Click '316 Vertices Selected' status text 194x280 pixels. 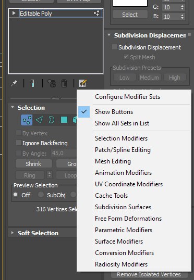coord(56,209)
